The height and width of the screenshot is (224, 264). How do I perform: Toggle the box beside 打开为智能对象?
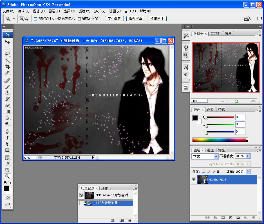82,203
